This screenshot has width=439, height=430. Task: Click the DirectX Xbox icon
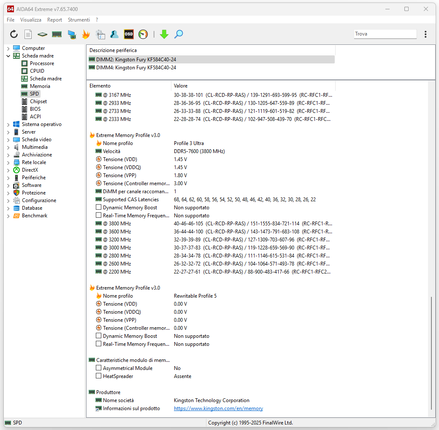tap(16, 170)
